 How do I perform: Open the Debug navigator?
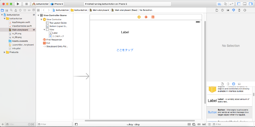(25, 10)
